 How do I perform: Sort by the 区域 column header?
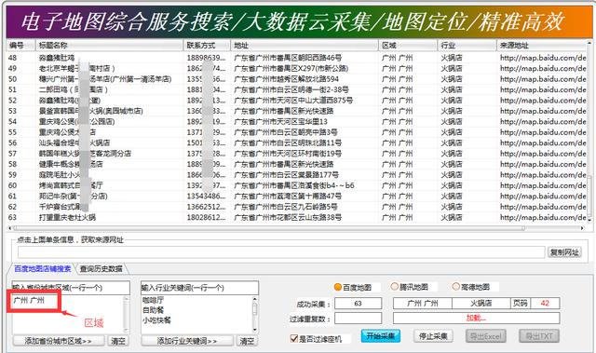[x=408, y=46]
